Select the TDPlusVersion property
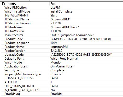The image size is (123, 97). click(x=14, y=31)
